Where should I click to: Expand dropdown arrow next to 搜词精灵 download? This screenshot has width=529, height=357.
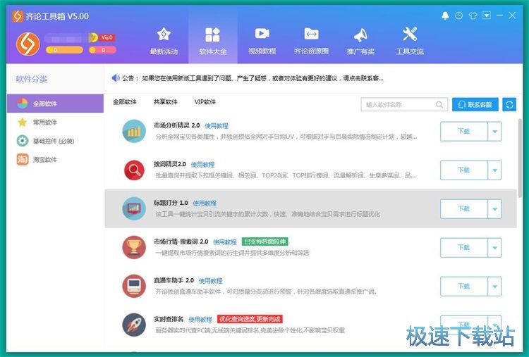tap(494, 170)
